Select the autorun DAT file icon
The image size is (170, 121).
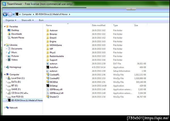(x=48, y=64)
